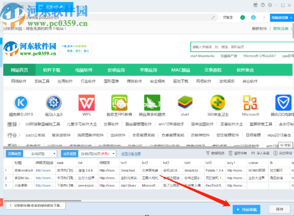Select the KeyShot 6 cell in row 3

coord(215,186)
